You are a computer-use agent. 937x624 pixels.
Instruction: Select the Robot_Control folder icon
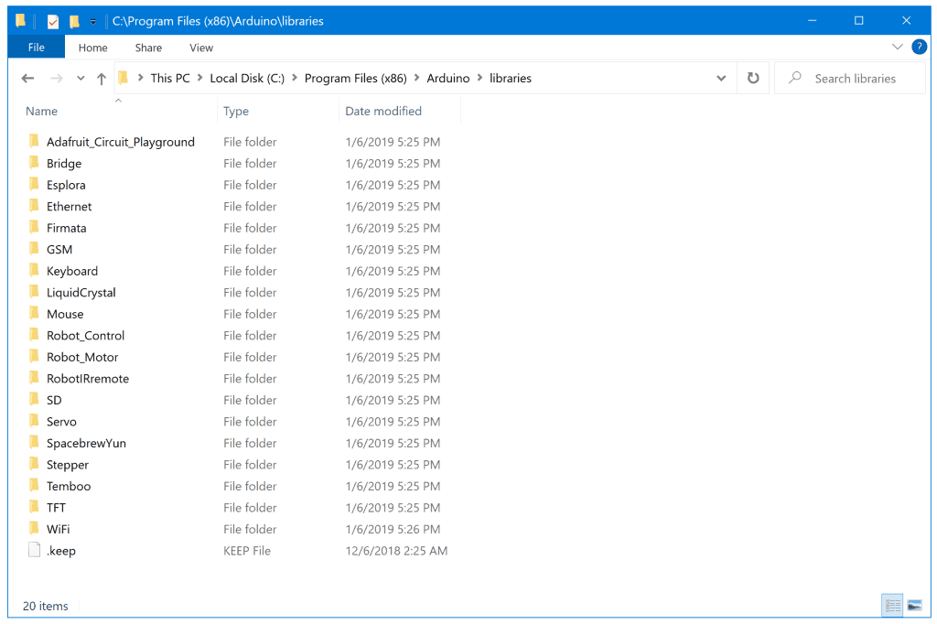pyautogui.click(x=34, y=335)
